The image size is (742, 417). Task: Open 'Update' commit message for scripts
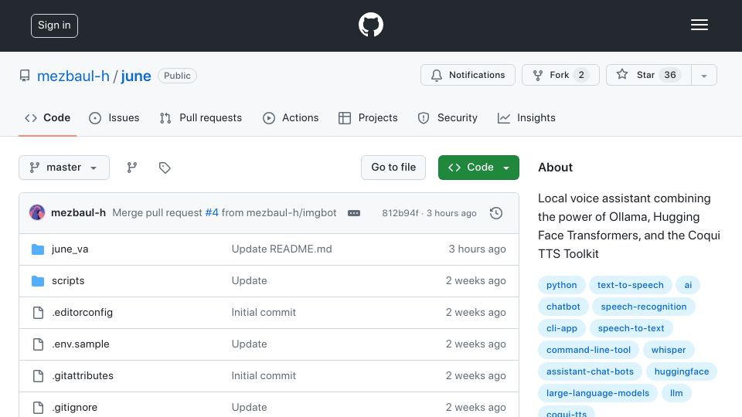250,281
